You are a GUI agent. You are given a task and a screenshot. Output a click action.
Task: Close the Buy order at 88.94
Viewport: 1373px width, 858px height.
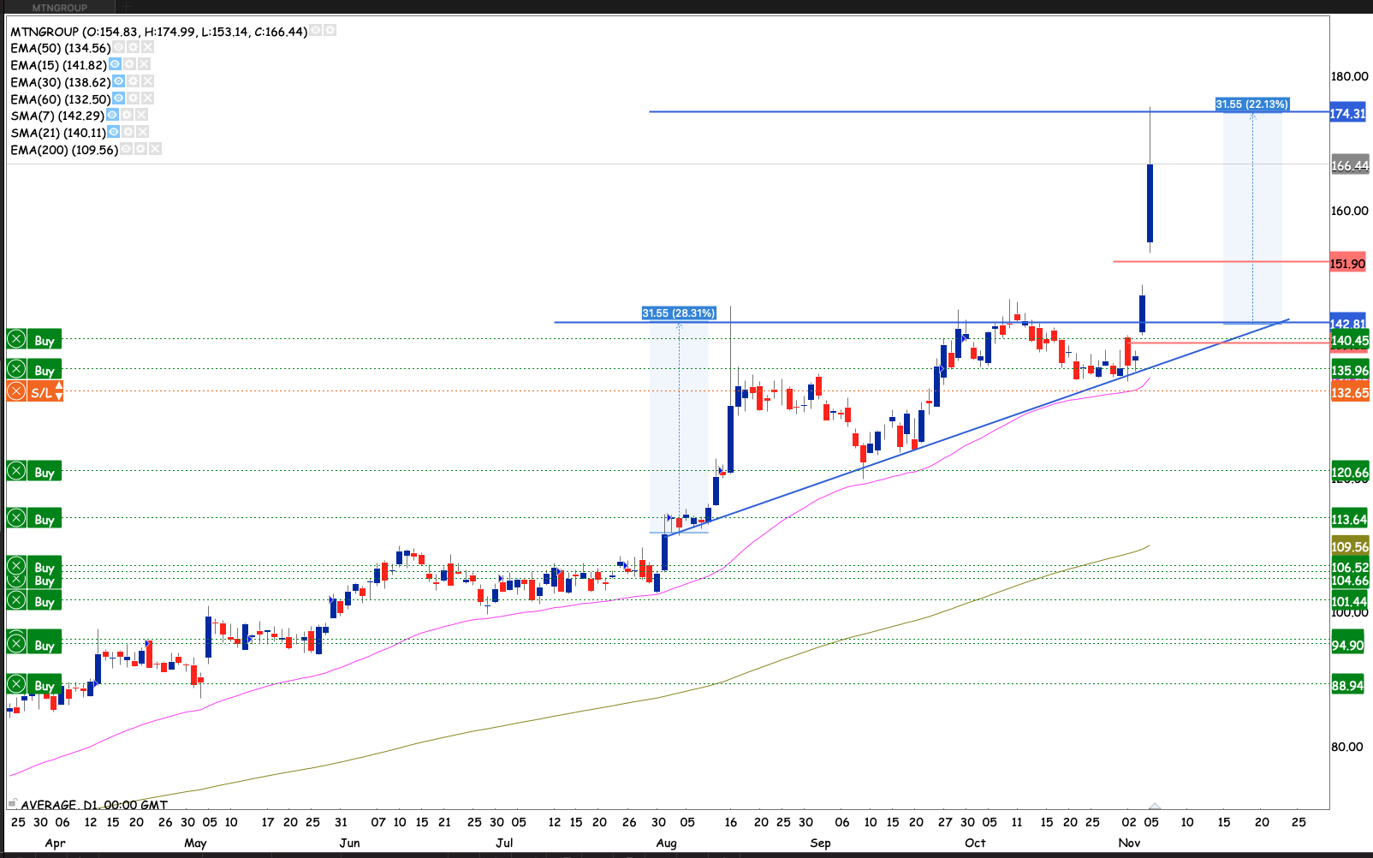tap(16, 685)
